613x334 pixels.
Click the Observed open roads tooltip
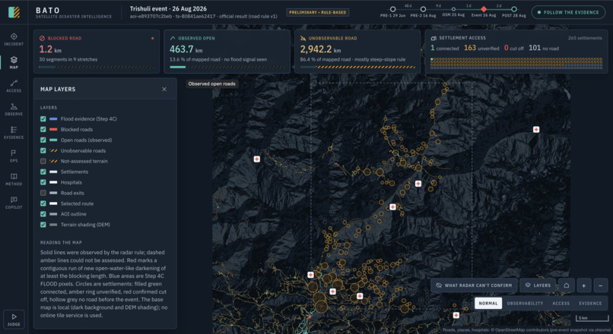[212, 84]
